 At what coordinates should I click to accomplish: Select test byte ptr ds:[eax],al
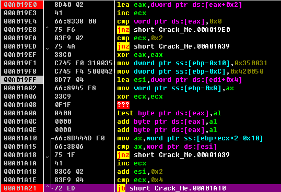[169, 113]
